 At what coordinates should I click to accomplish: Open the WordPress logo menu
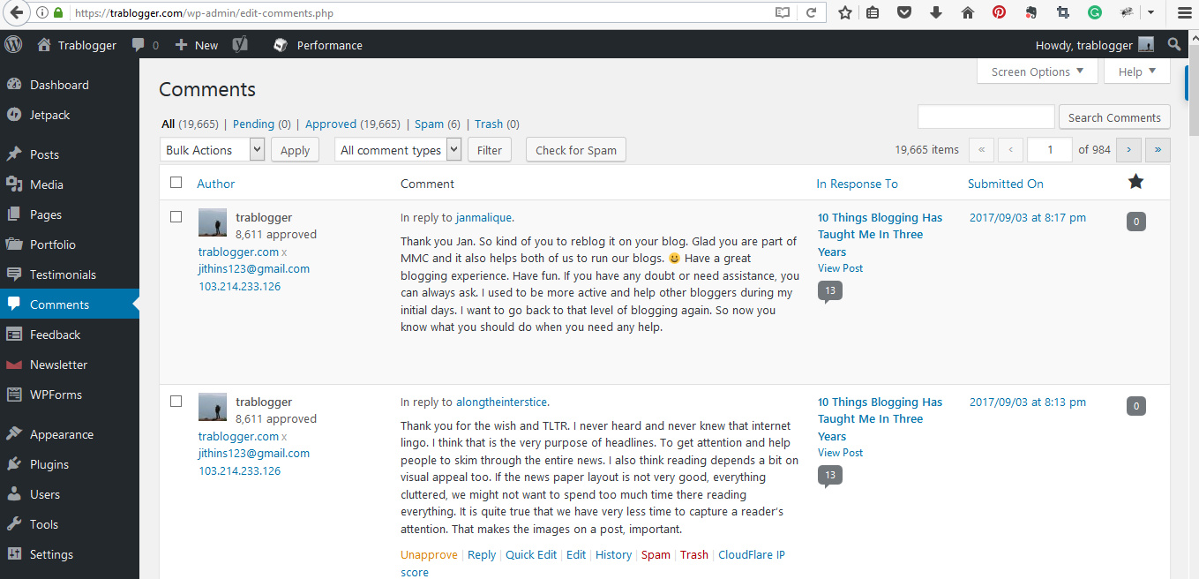(x=12, y=44)
